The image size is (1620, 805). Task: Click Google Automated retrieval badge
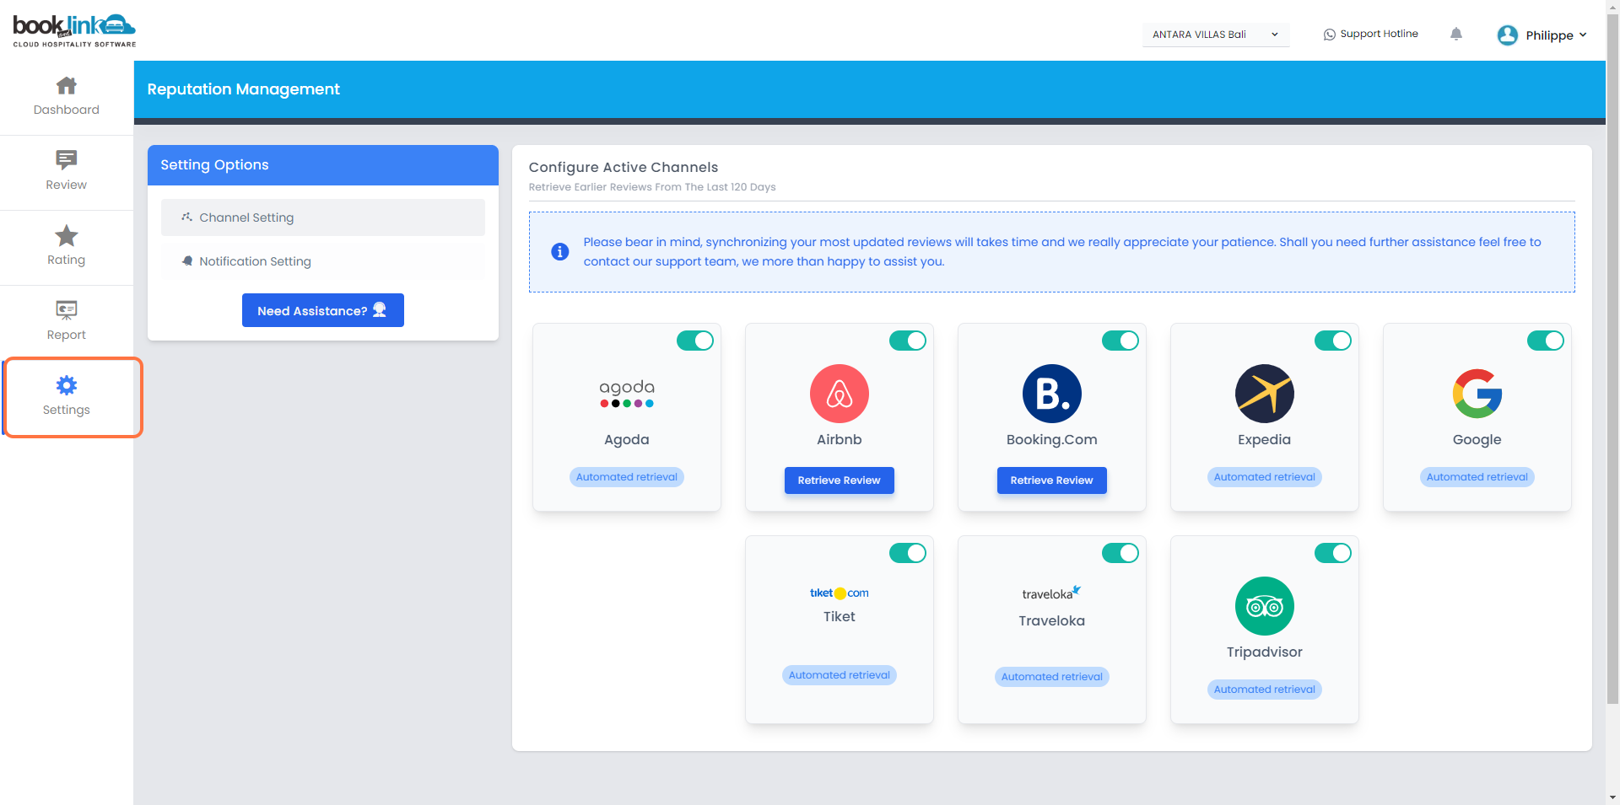(1477, 477)
